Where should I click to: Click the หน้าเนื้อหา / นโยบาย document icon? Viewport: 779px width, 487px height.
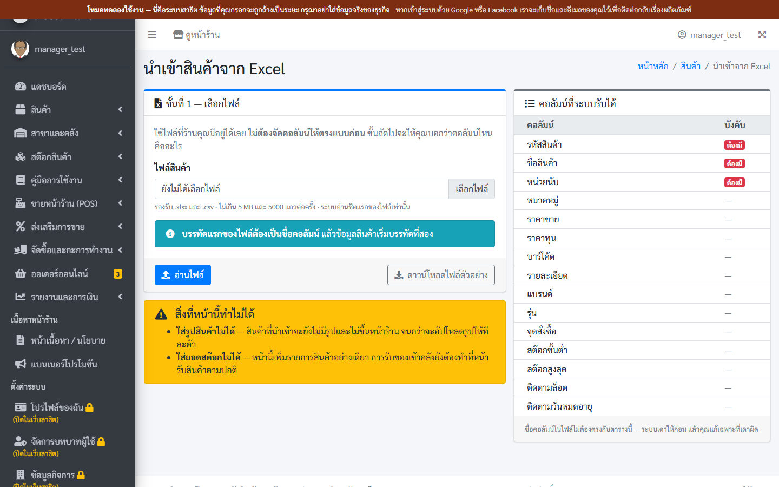(21, 340)
